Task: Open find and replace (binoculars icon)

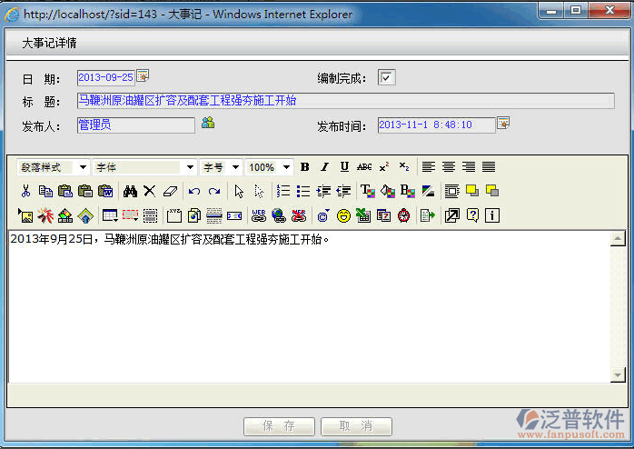Action: pos(130,191)
